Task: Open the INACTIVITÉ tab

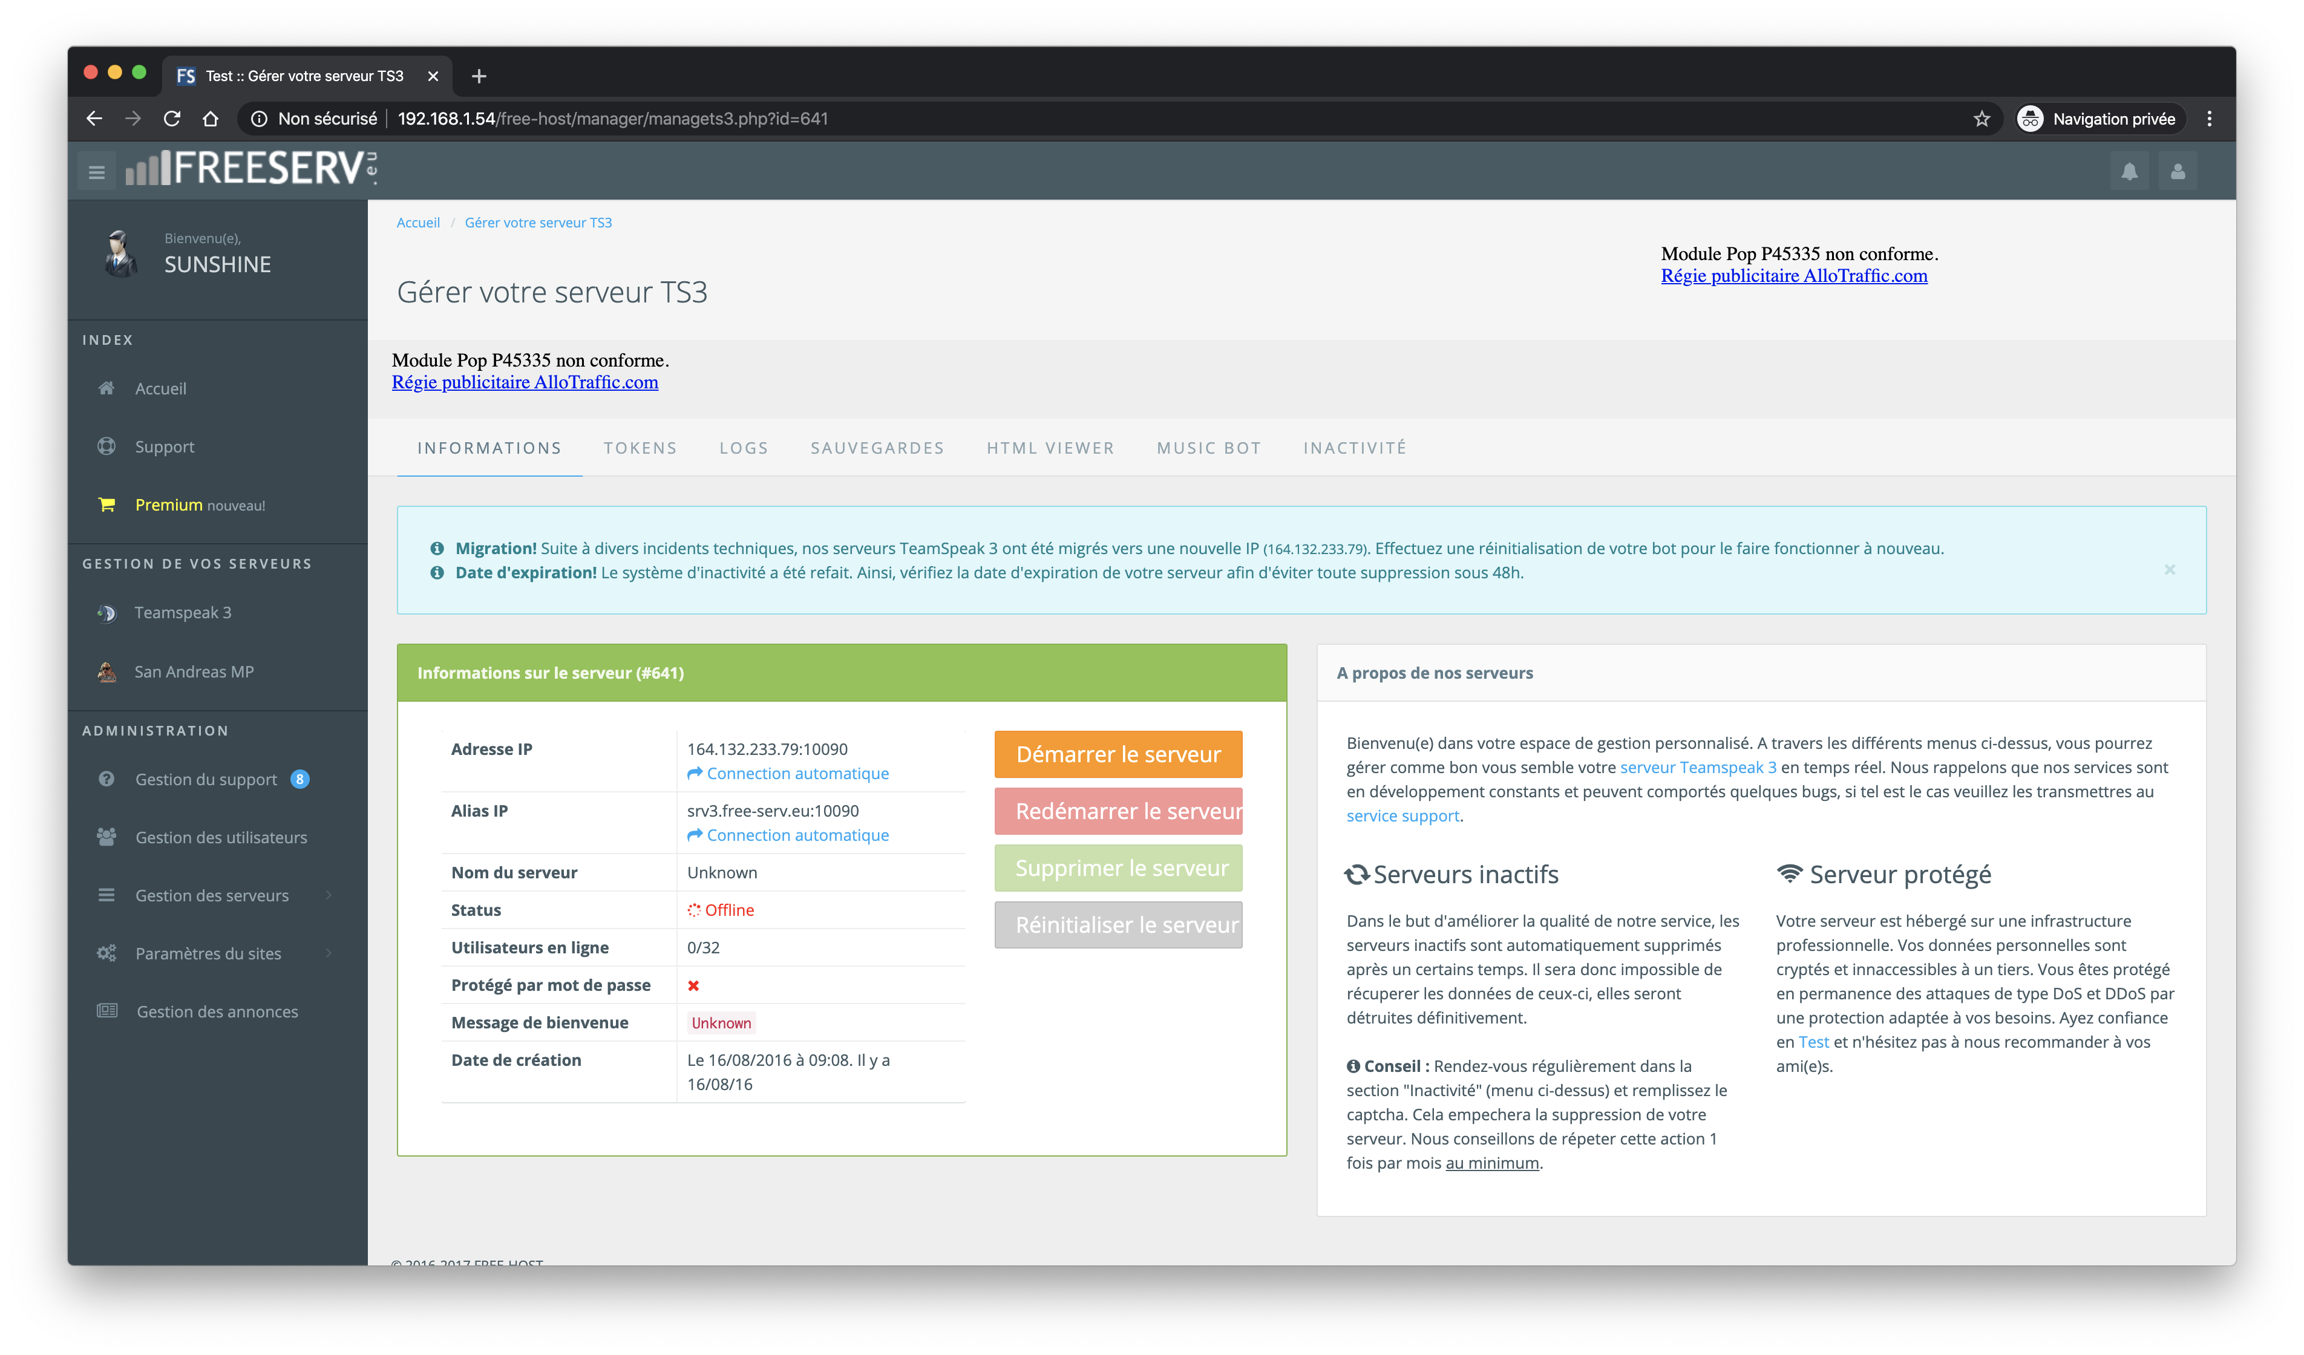Action: [x=1354, y=448]
